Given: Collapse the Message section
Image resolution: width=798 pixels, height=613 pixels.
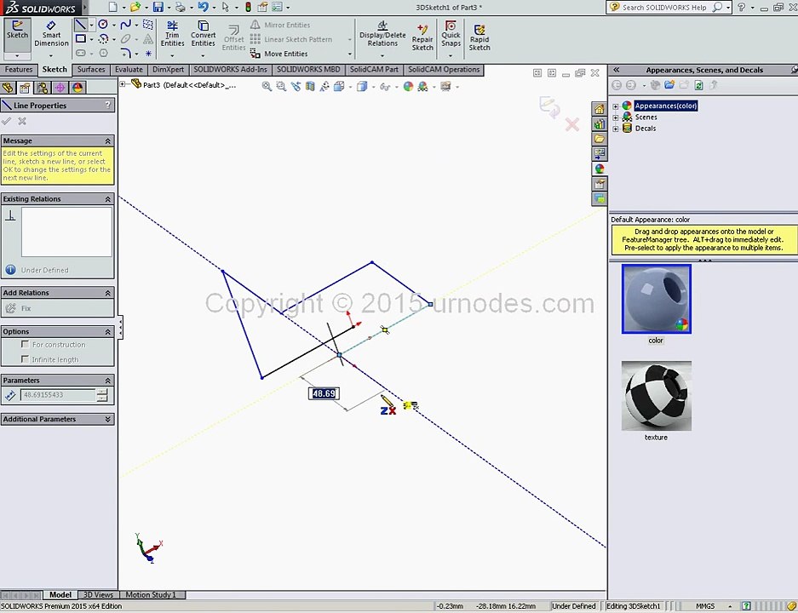Looking at the screenshot, I should pos(108,141).
